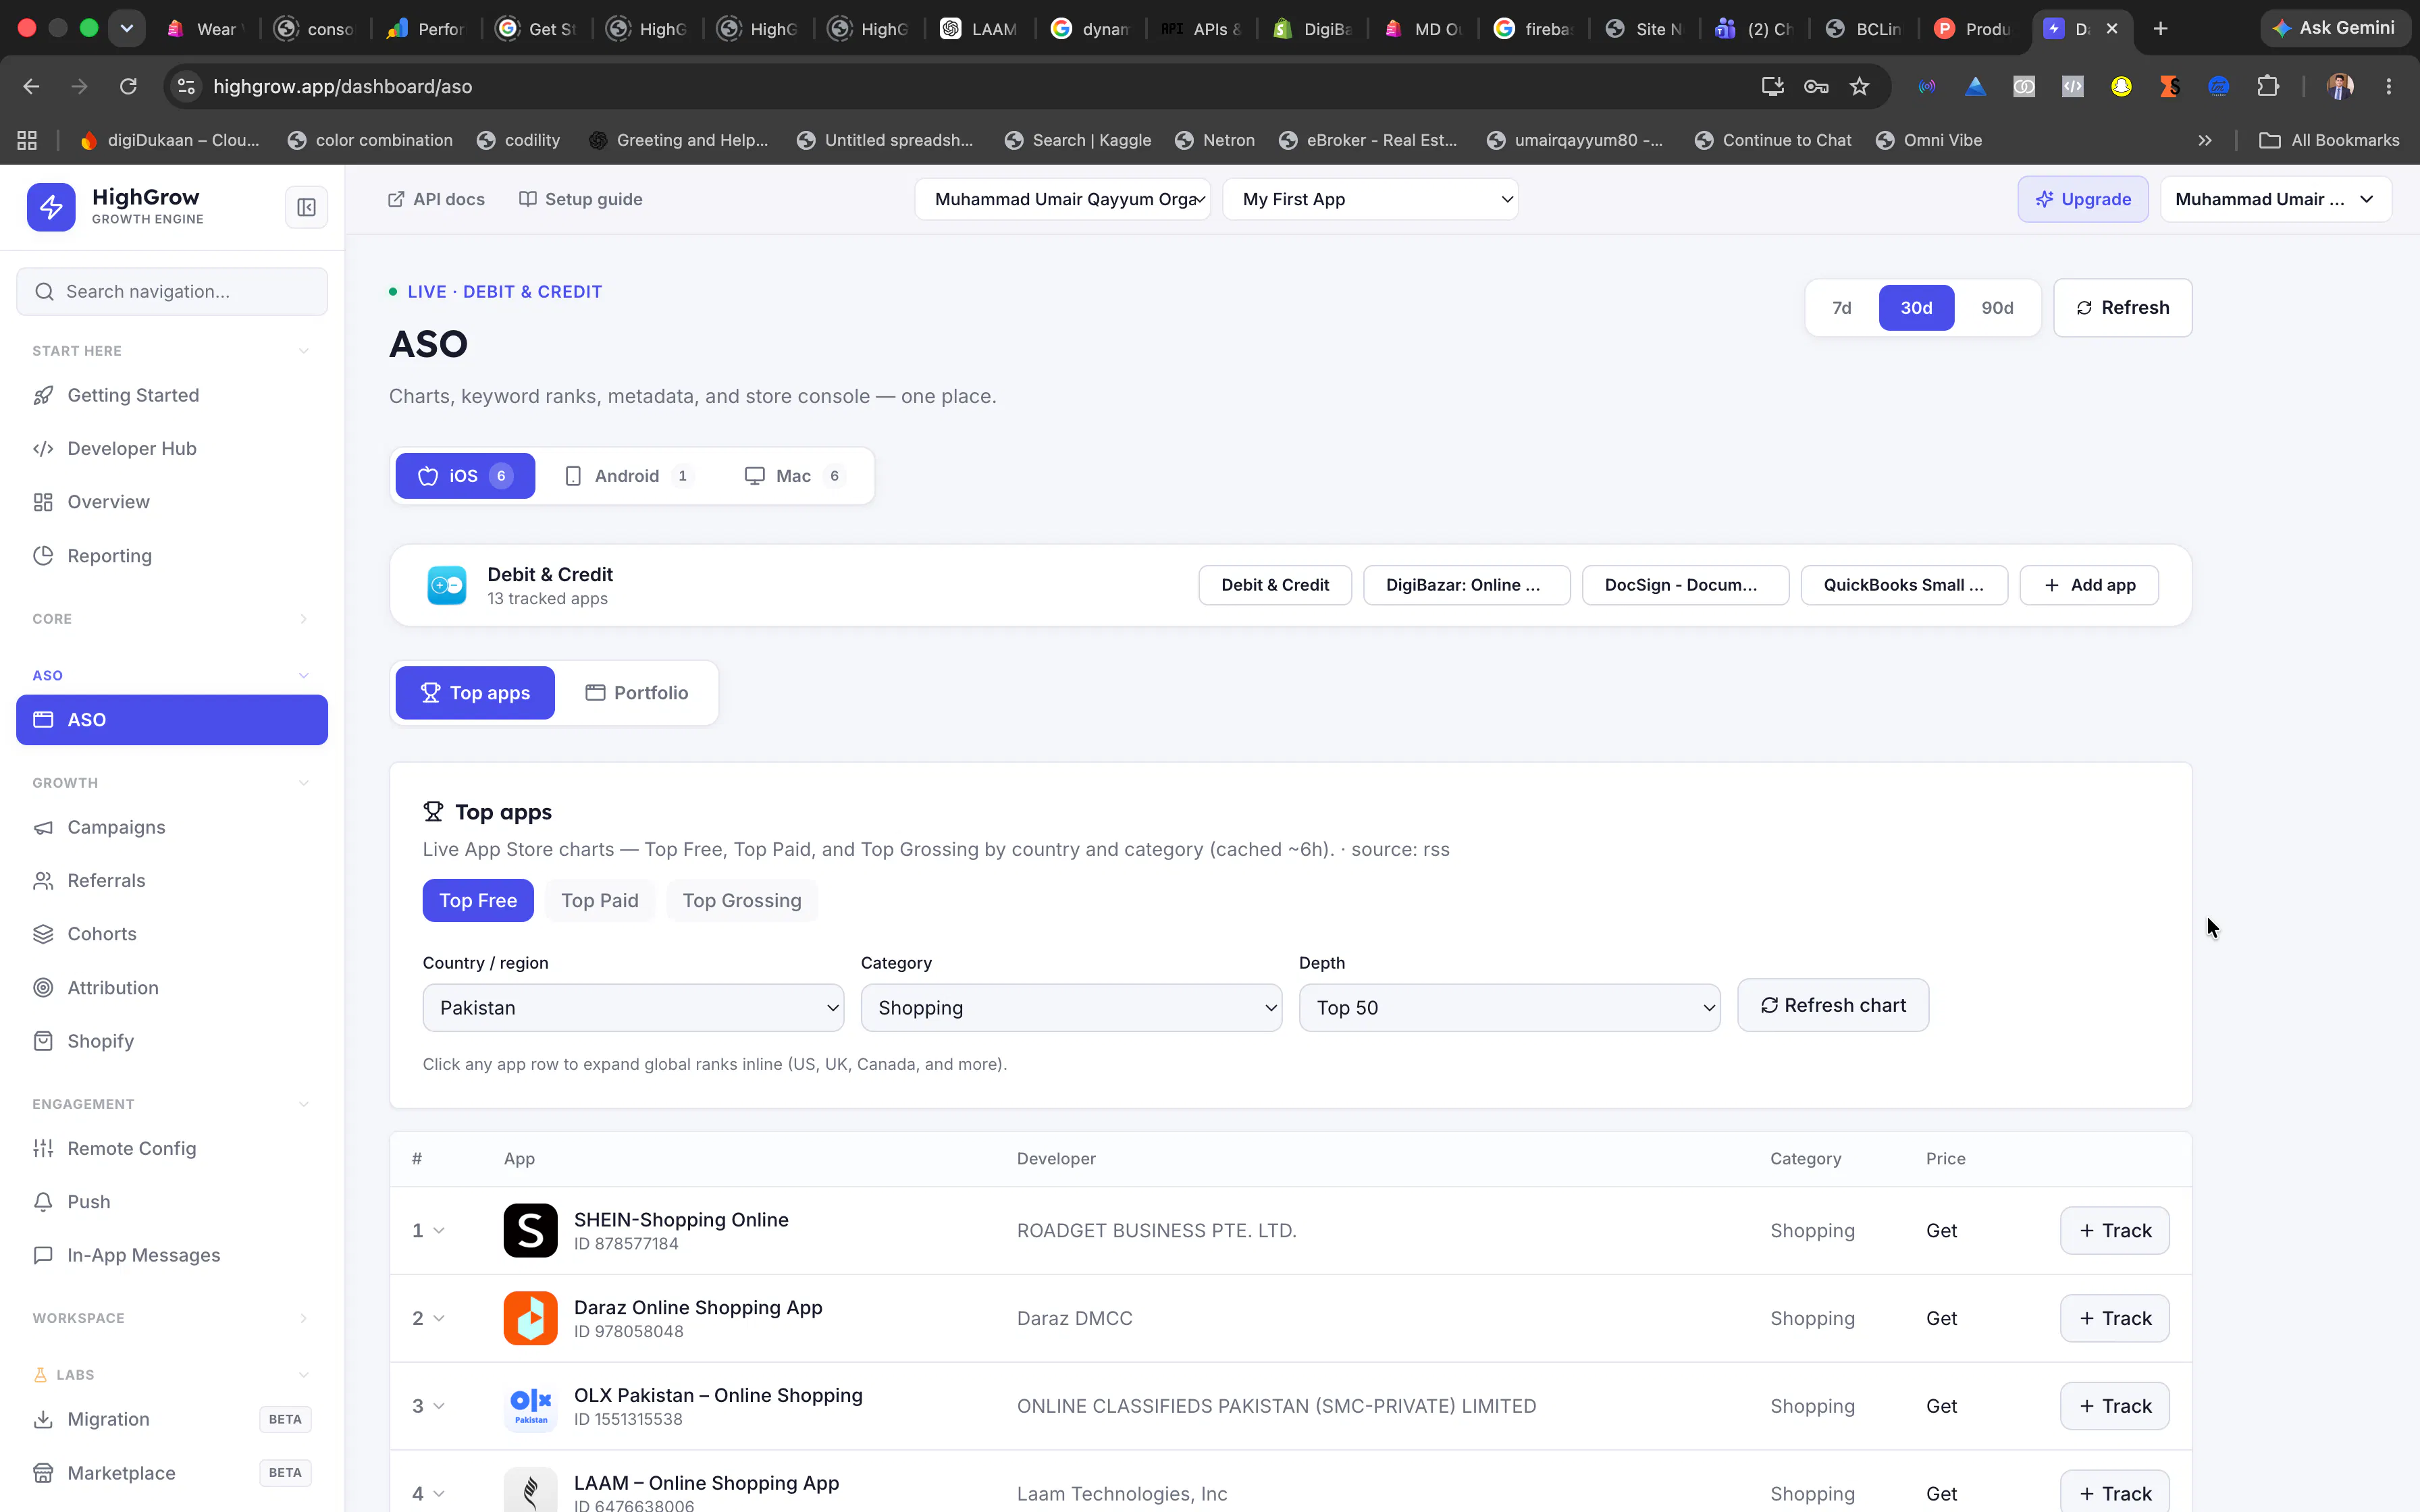Open In-App Messages in the sidebar

[172, 1255]
